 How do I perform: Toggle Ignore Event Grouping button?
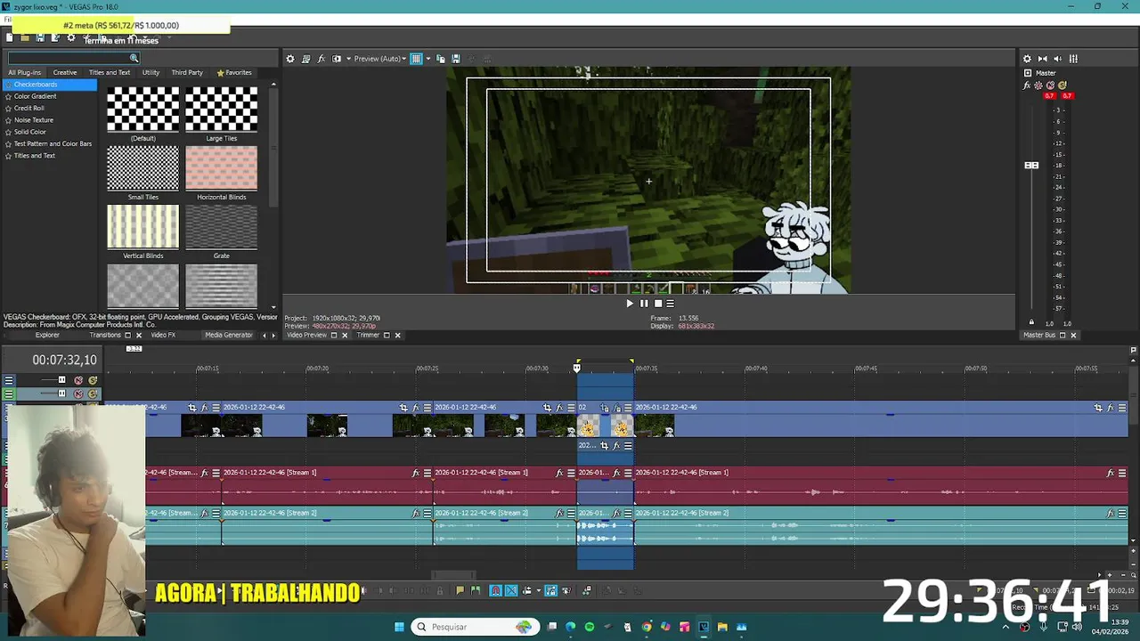[566, 590]
